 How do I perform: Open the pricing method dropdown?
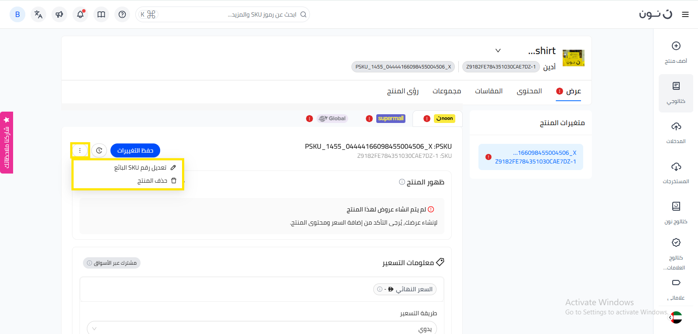point(262,328)
